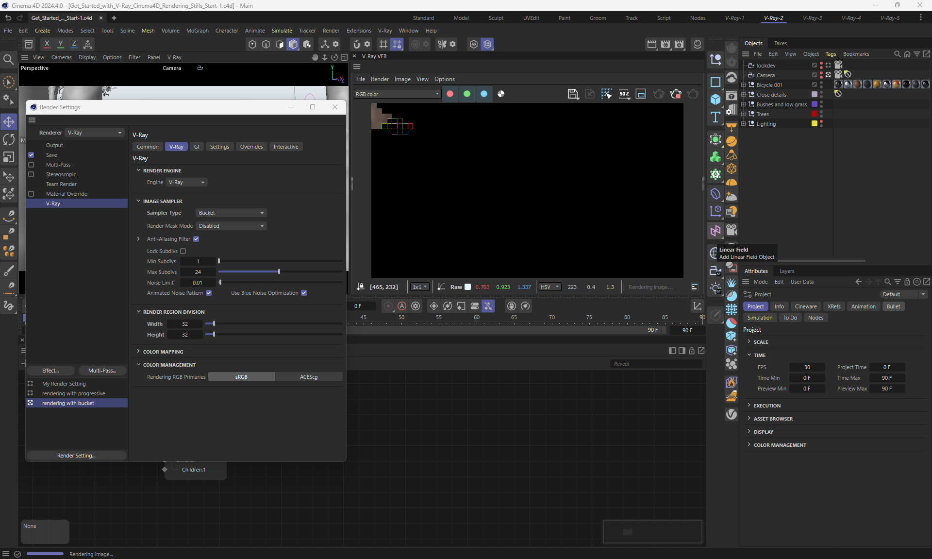Click the Render Setting... button
The width and height of the screenshot is (932, 559).
(76, 456)
